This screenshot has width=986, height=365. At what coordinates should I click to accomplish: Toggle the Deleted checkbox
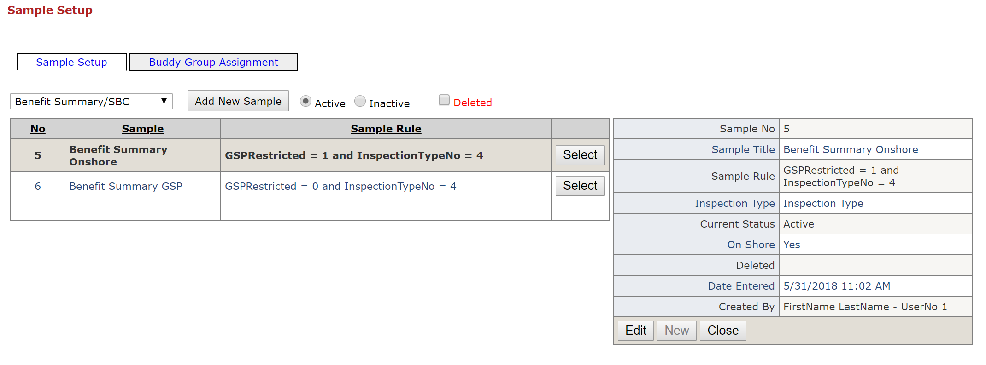coord(444,100)
